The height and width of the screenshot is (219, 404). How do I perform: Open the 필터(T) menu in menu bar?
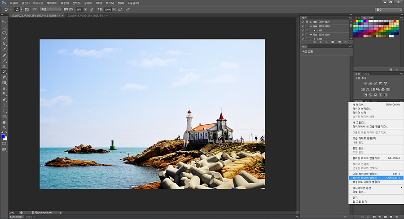point(88,3)
